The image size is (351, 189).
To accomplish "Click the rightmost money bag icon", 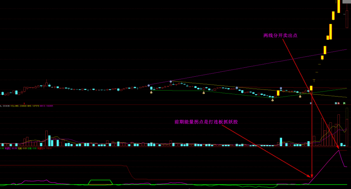I will point(300,96).
